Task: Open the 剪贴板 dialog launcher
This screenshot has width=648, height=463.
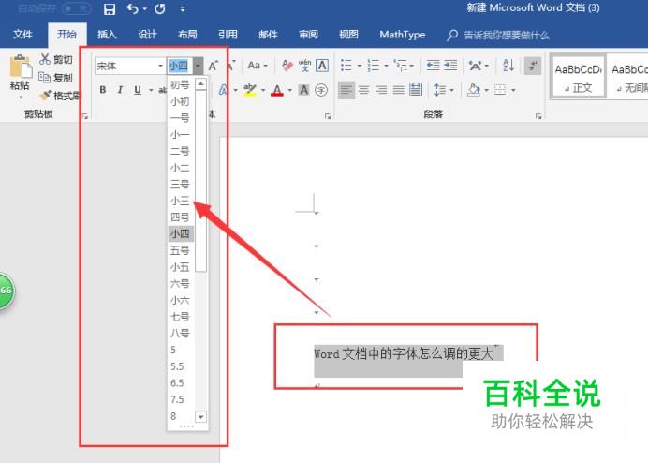Action: (x=85, y=116)
